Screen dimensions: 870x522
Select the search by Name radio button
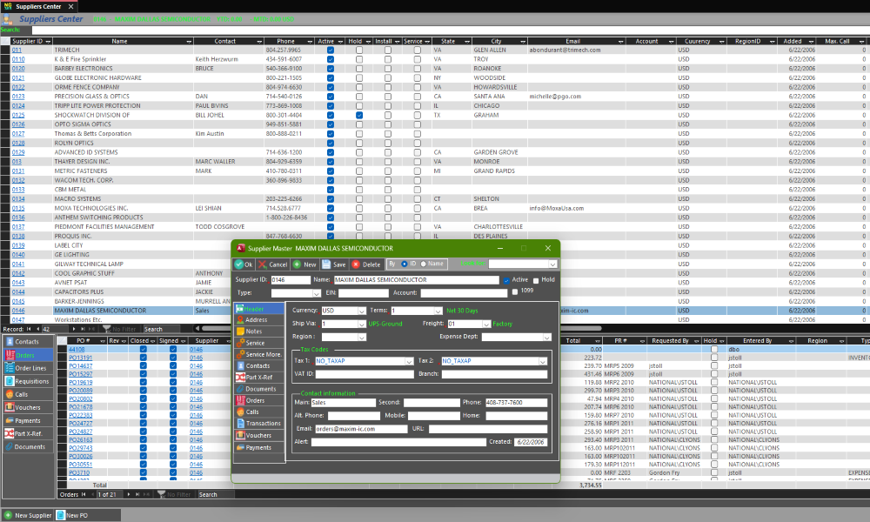coord(424,264)
